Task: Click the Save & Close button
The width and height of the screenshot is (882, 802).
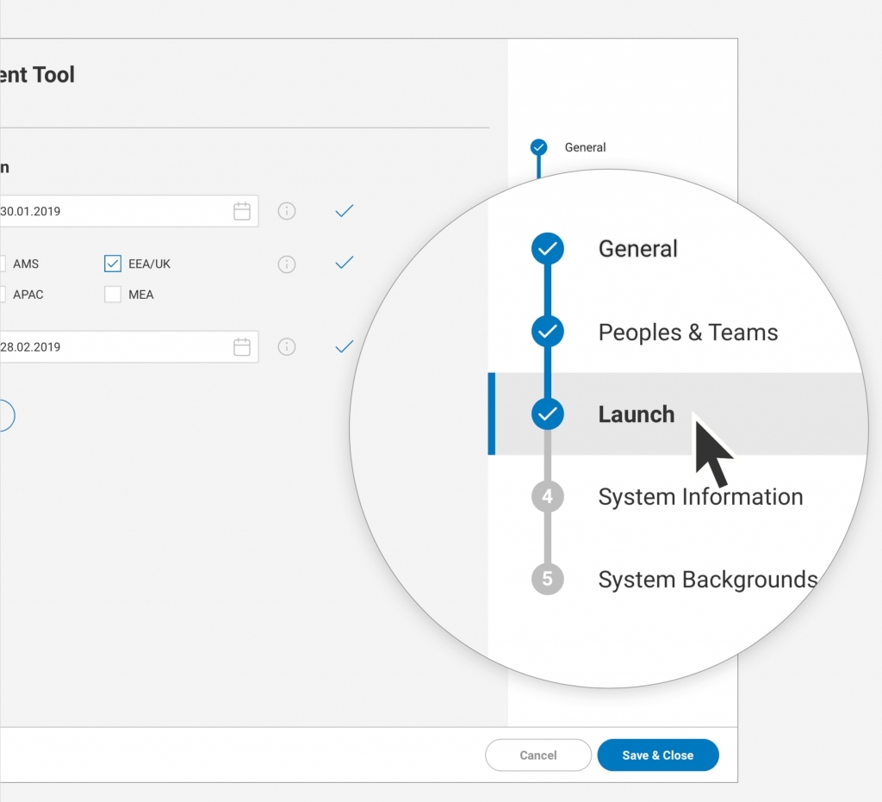Action: (657, 755)
